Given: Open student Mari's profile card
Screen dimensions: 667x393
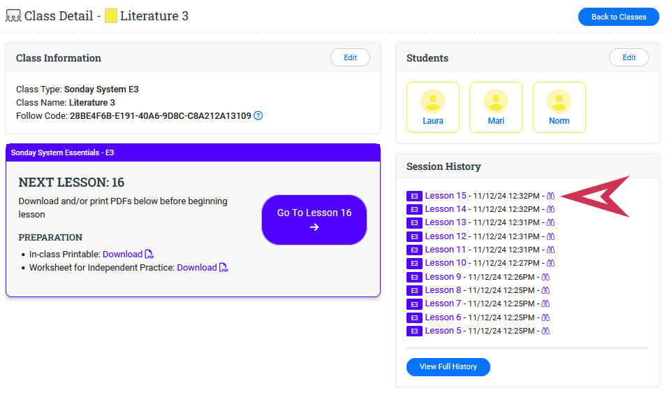Looking at the screenshot, I should (x=496, y=107).
